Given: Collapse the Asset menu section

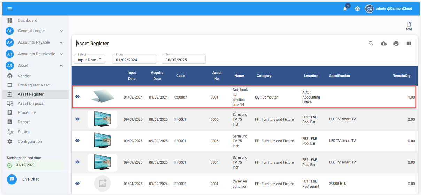Looking at the screenshot, I should [x=61, y=65].
